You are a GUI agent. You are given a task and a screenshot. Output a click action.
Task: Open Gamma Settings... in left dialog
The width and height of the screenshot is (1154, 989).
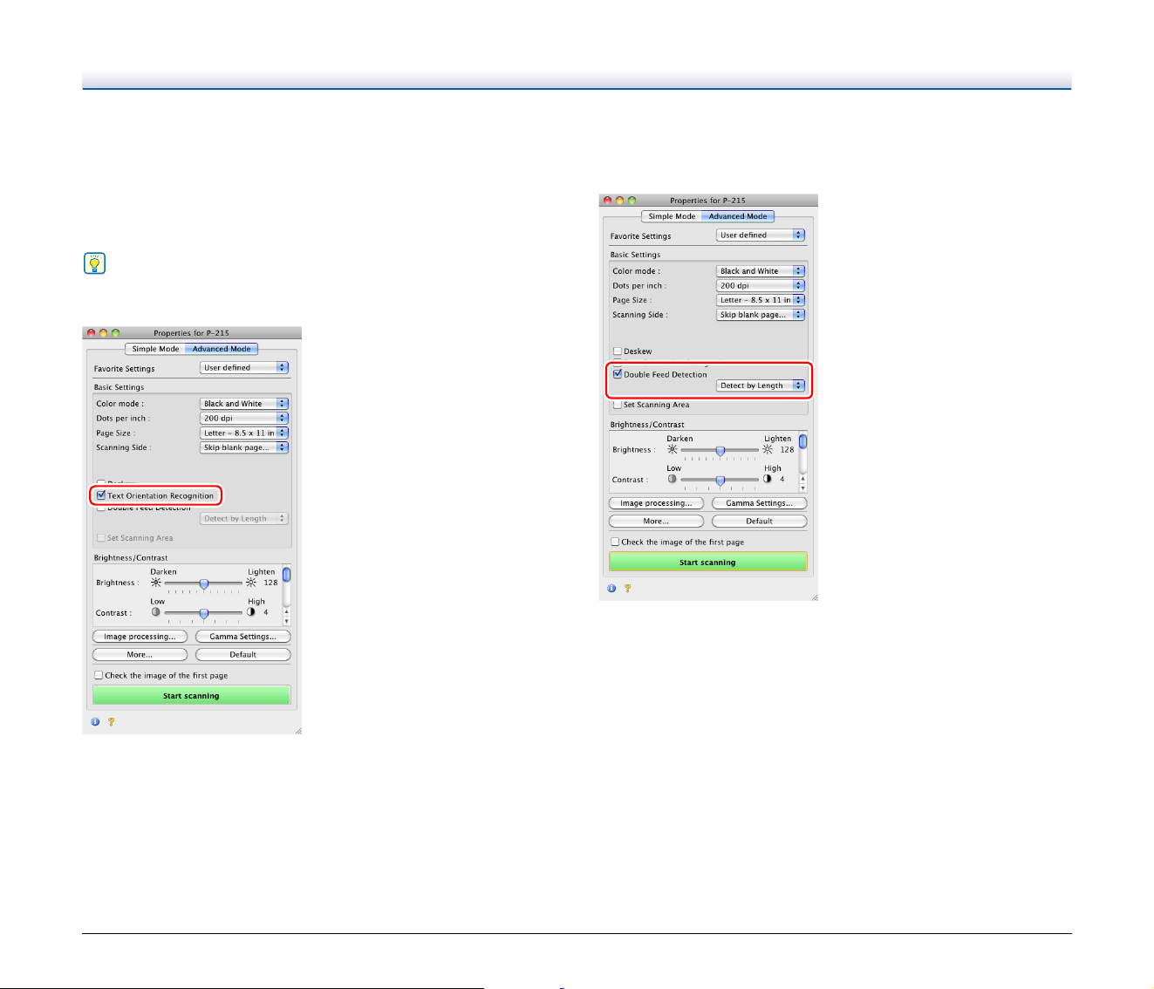tap(243, 637)
